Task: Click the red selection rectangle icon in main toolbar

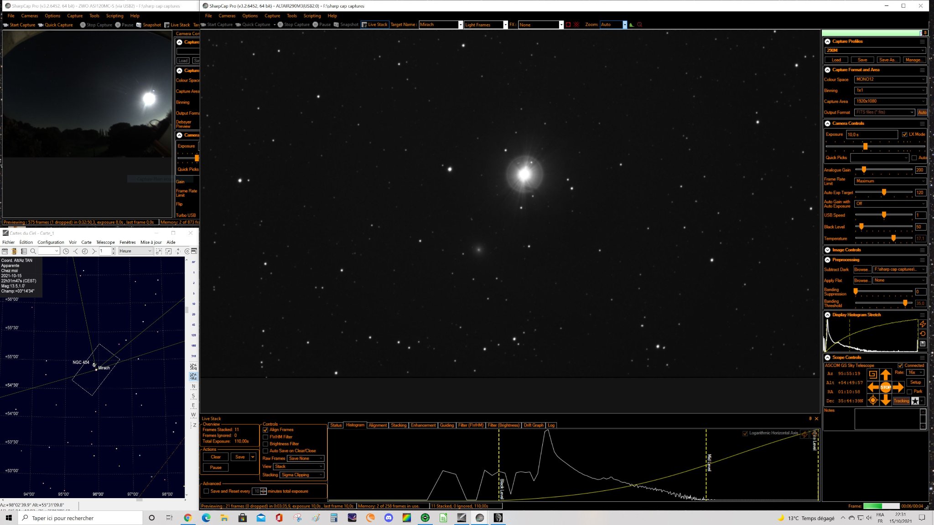Action: (568, 25)
